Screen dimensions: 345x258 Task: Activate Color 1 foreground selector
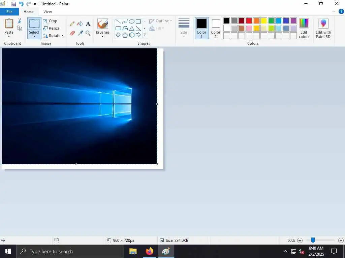pyautogui.click(x=201, y=28)
